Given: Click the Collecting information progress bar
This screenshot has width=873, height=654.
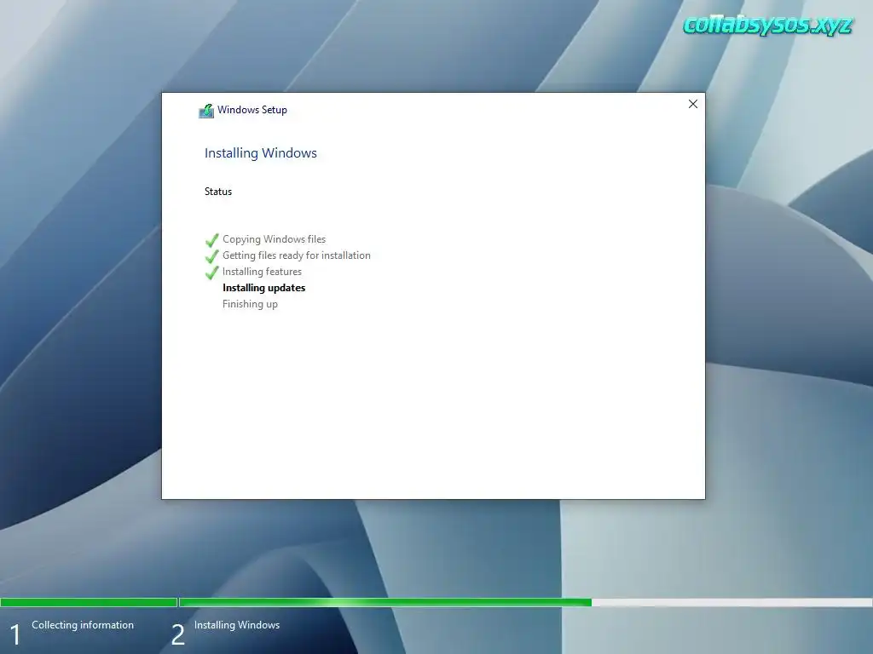Looking at the screenshot, I should point(89,602).
